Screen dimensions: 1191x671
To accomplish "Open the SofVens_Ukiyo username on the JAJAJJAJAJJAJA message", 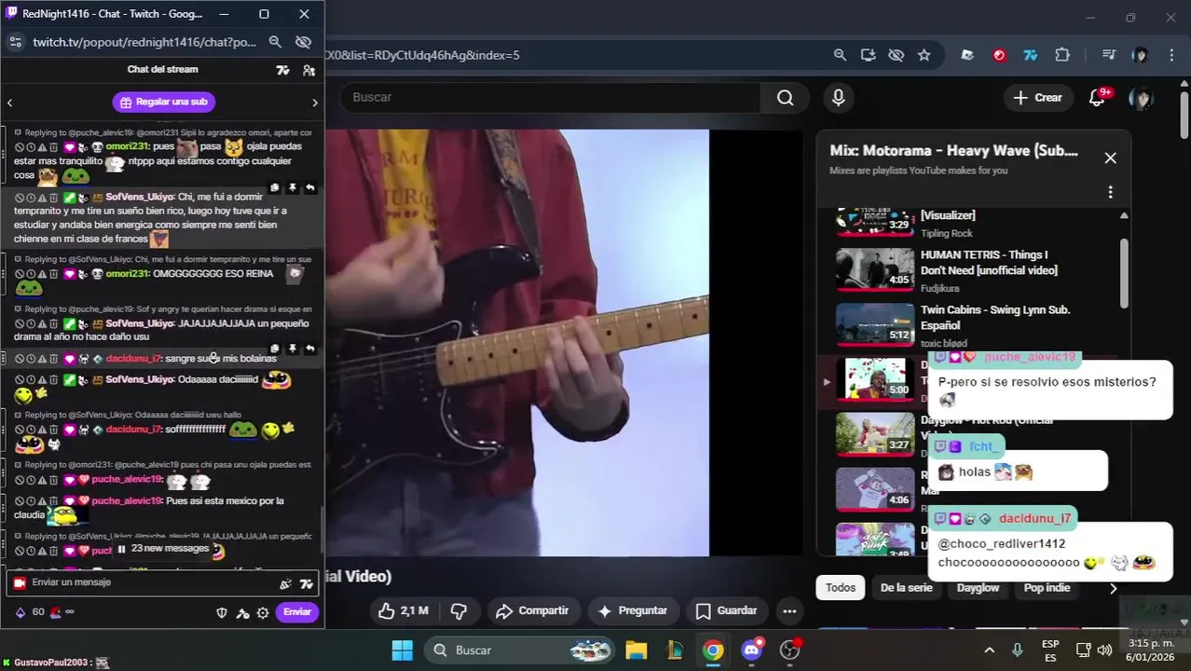I will click(140, 323).
